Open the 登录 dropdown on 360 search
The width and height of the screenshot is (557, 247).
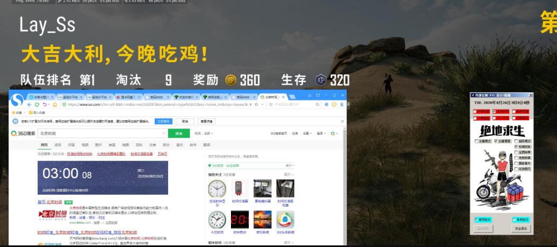click(x=321, y=134)
